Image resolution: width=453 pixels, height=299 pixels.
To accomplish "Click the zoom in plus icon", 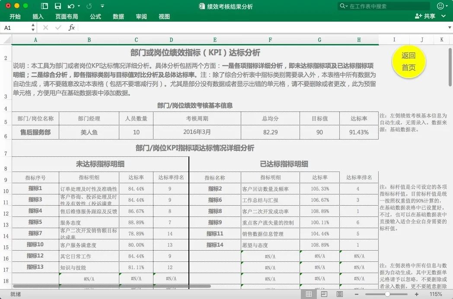I will tap(417, 294).
